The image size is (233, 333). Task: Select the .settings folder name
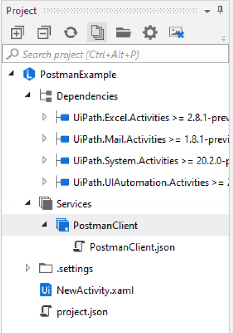click(75, 269)
